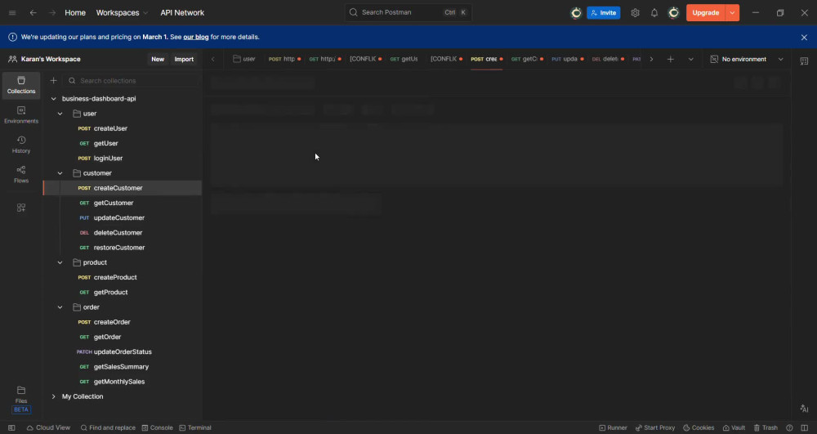
Task: Go to Home
Action: (x=75, y=12)
